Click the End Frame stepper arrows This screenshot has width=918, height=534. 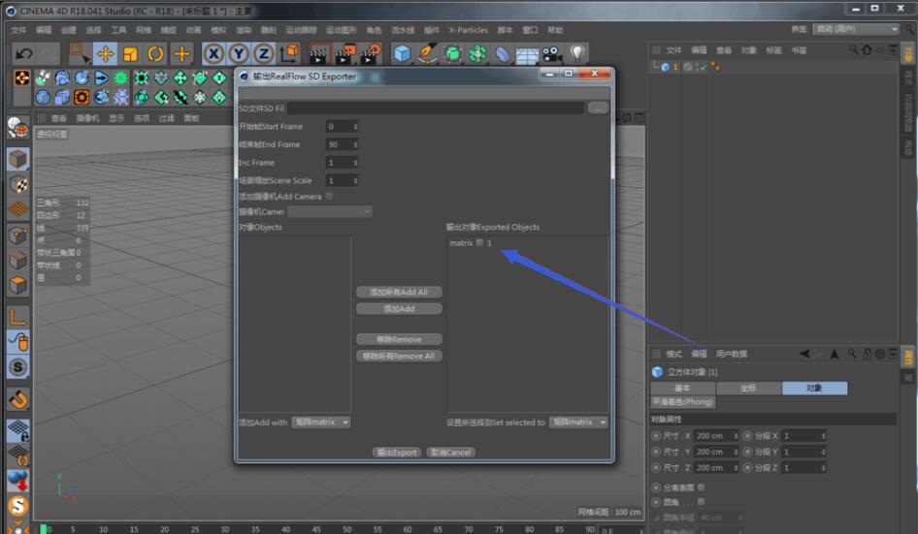tap(355, 144)
